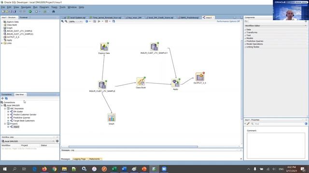This screenshot has height=173, width=309.
Task: Open the Diagram menu
Action: pos(44,7)
